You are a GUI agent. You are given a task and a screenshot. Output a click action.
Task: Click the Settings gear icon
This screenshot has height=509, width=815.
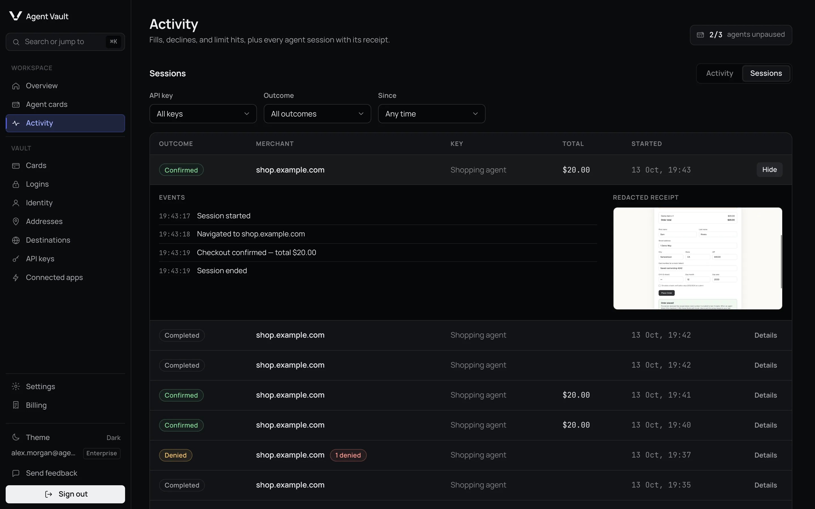point(16,387)
